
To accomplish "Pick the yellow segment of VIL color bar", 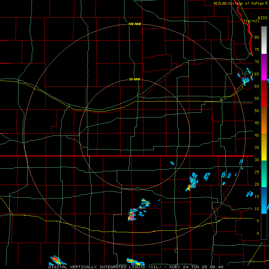I will tap(264, 147).
